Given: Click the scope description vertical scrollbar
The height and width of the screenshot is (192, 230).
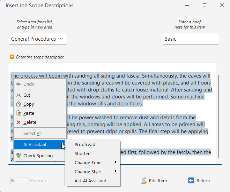Looking at the screenshot, I should tap(218, 117).
